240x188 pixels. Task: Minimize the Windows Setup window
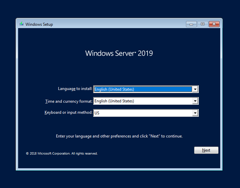(x=191, y=24)
